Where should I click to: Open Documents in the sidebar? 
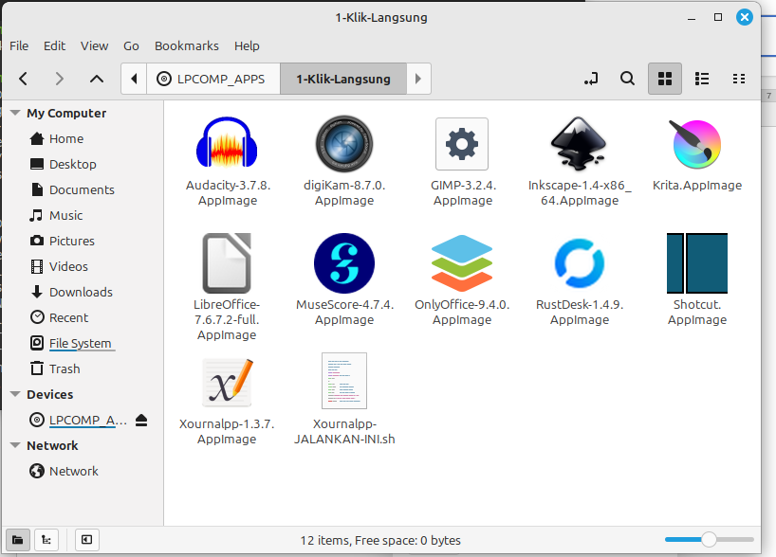click(x=83, y=189)
